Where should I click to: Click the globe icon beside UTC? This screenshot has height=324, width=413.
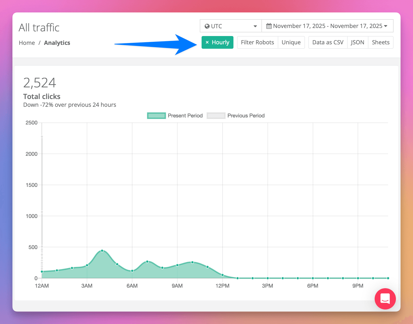click(x=207, y=26)
